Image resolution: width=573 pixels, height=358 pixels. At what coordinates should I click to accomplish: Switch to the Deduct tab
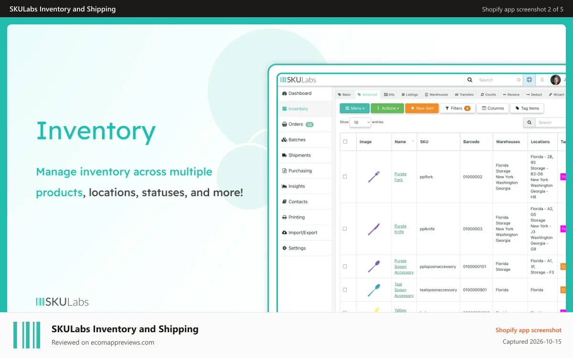pos(534,95)
